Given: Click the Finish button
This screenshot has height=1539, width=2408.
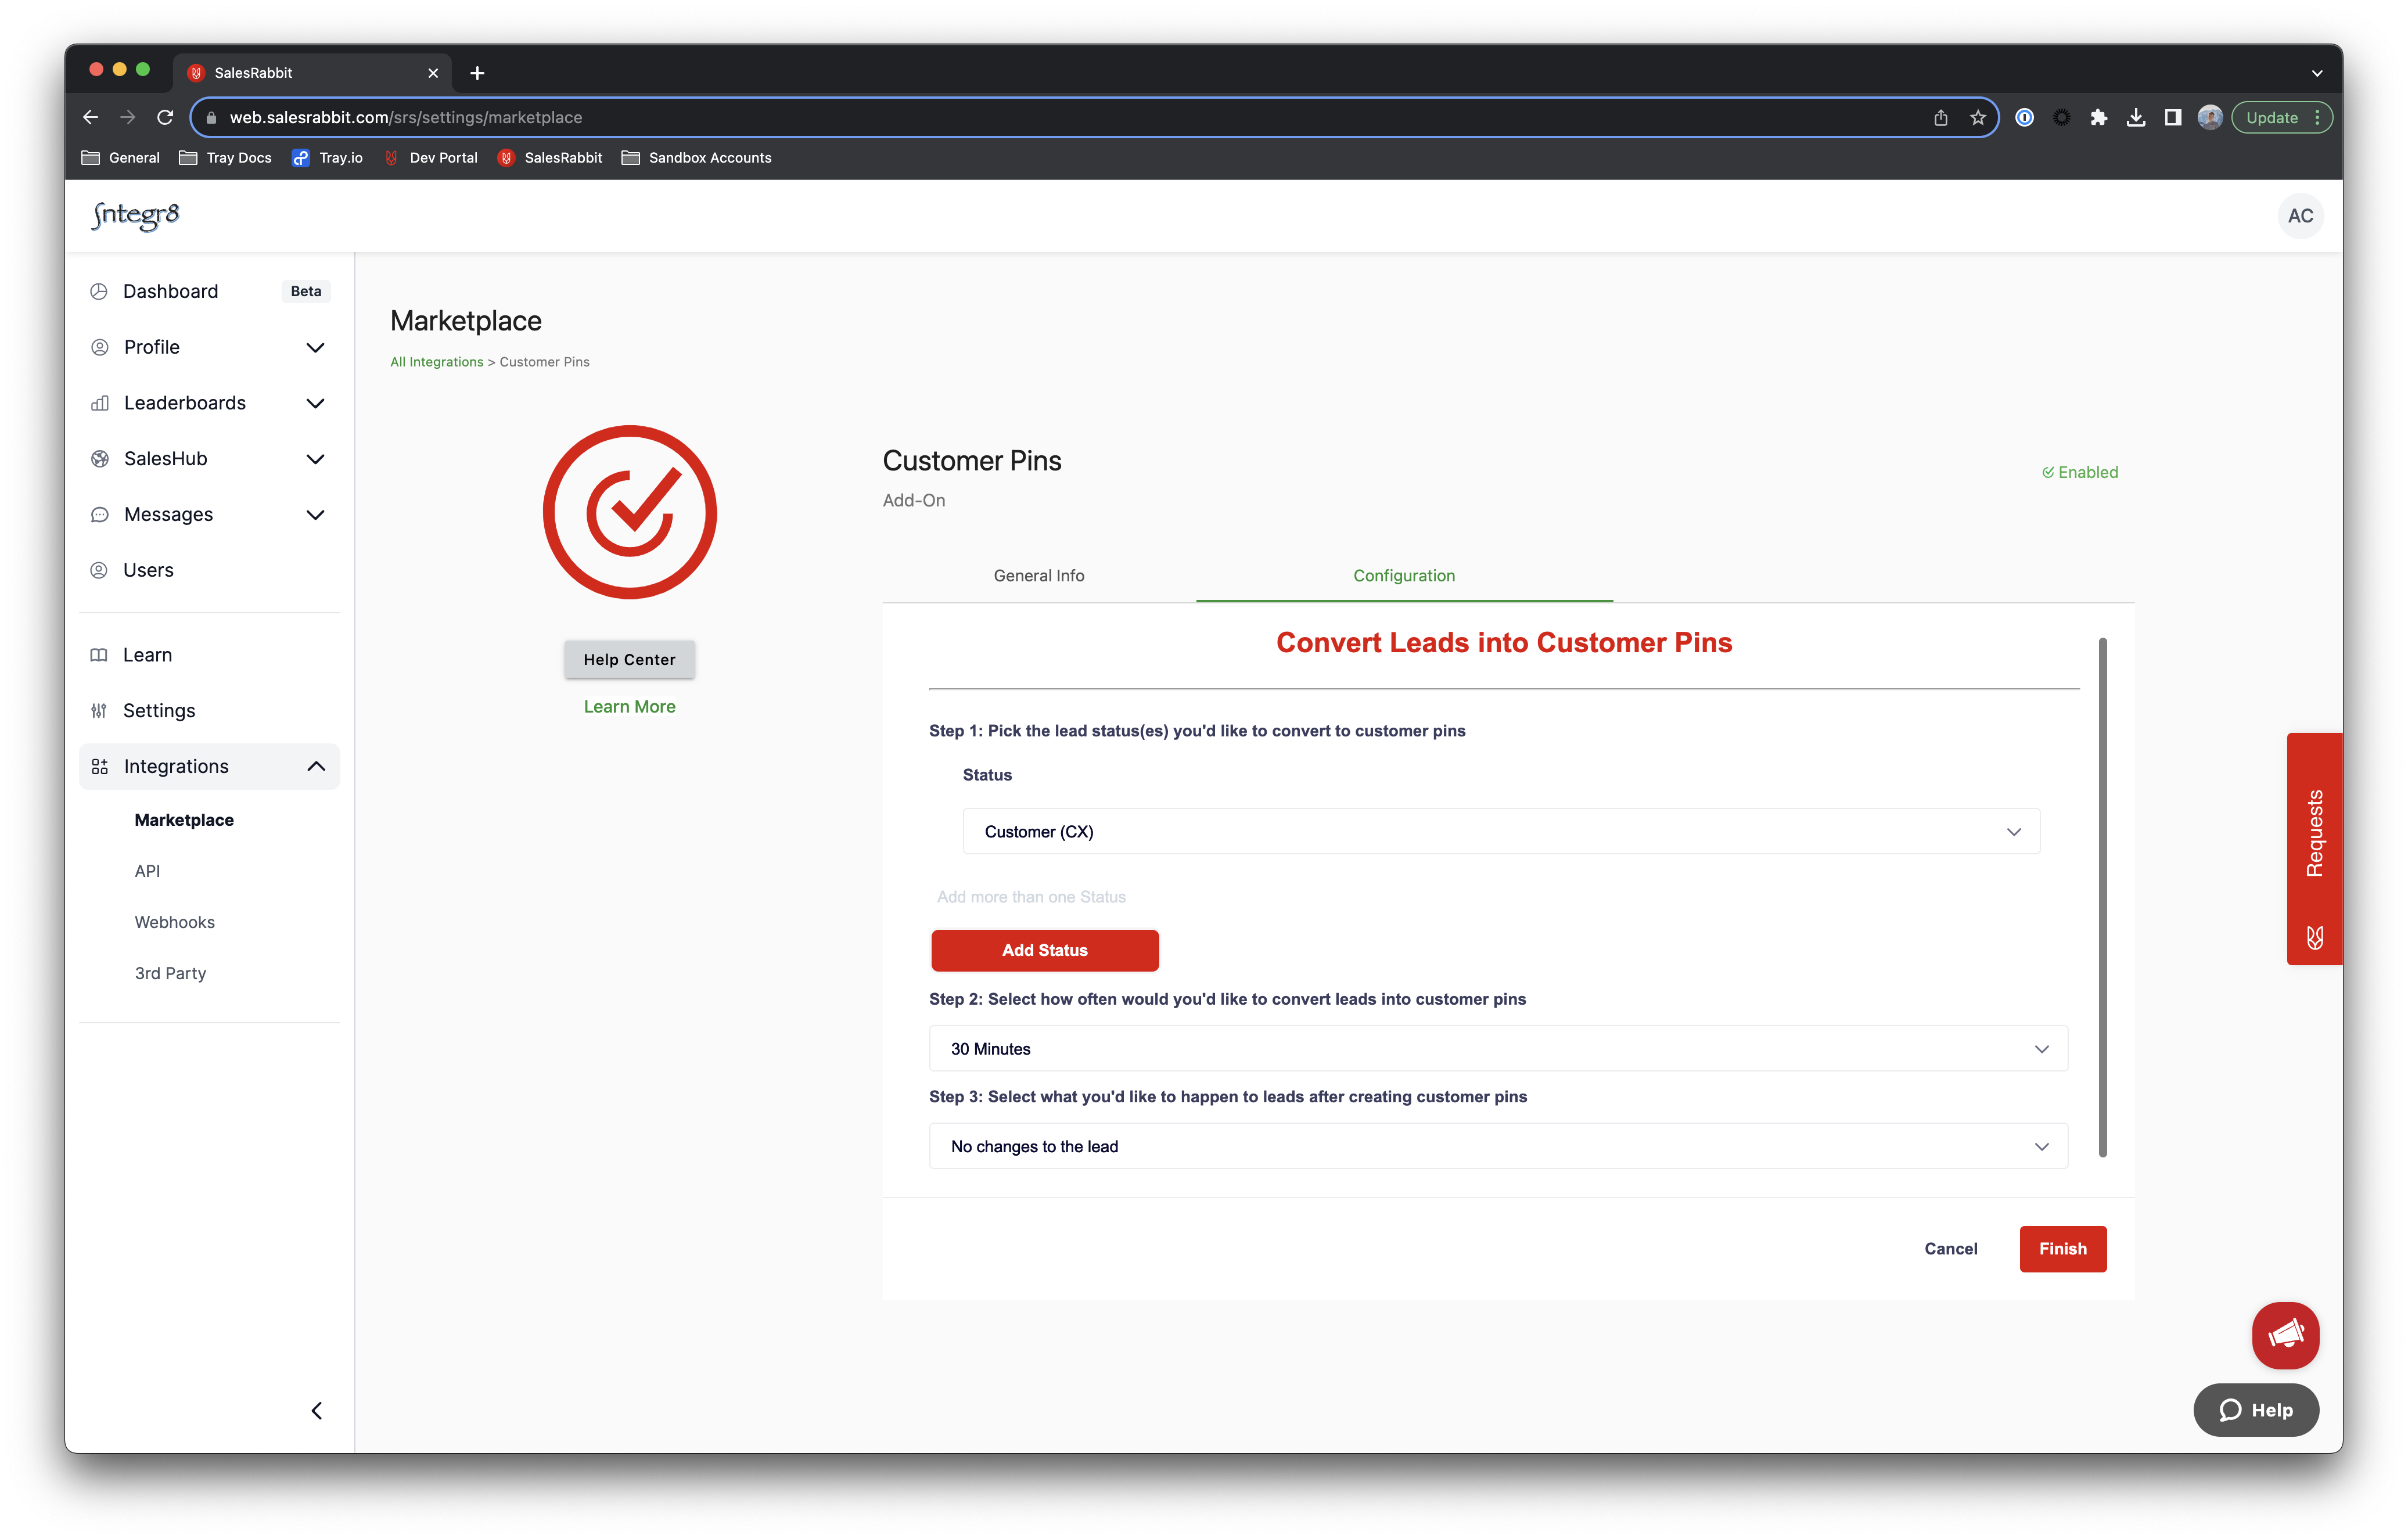Looking at the screenshot, I should coord(2062,1248).
